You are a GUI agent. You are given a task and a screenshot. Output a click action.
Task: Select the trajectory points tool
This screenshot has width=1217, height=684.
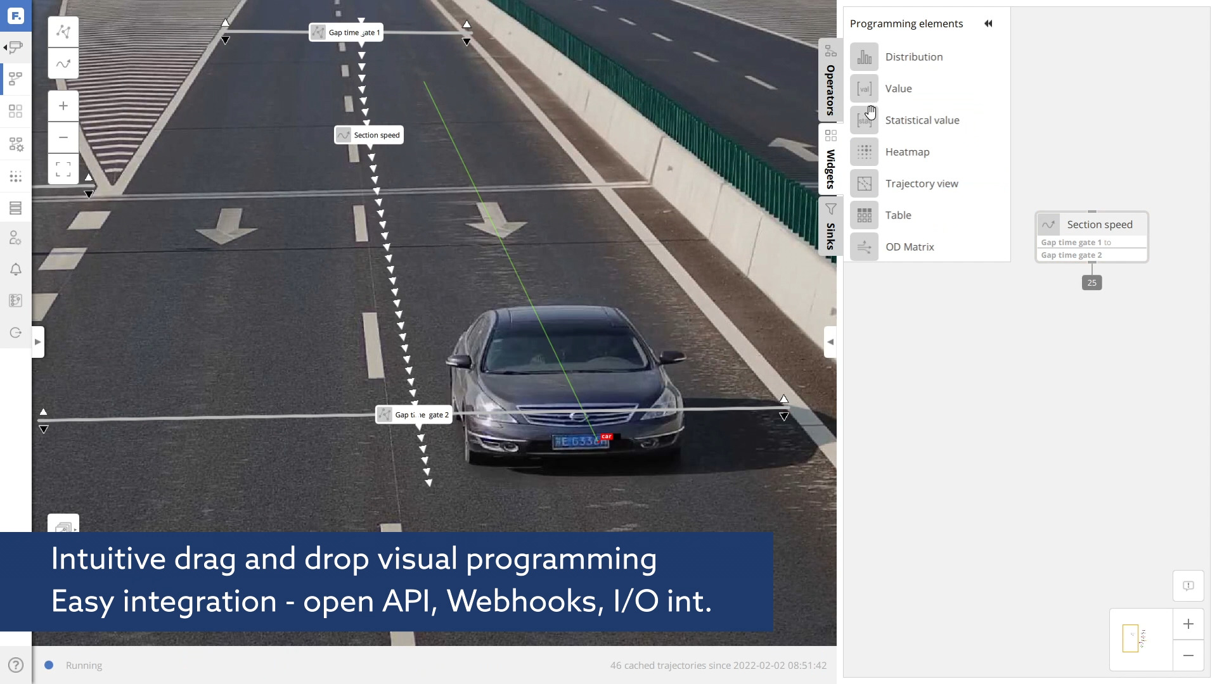tap(63, 31)
